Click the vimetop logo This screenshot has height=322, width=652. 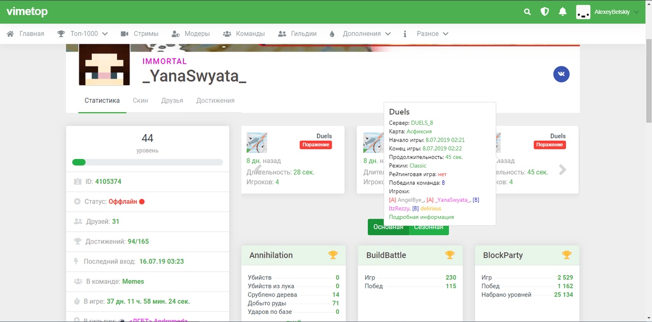click(27, 12)
